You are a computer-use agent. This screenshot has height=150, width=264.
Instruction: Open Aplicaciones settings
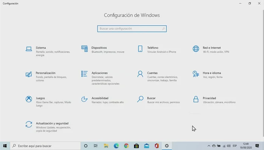(x=99, y=73)
